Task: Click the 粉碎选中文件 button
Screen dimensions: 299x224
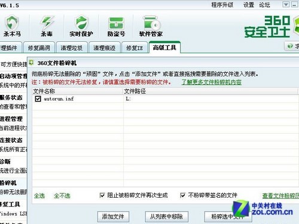Action: pyautogui.click(x=228, y=216)
